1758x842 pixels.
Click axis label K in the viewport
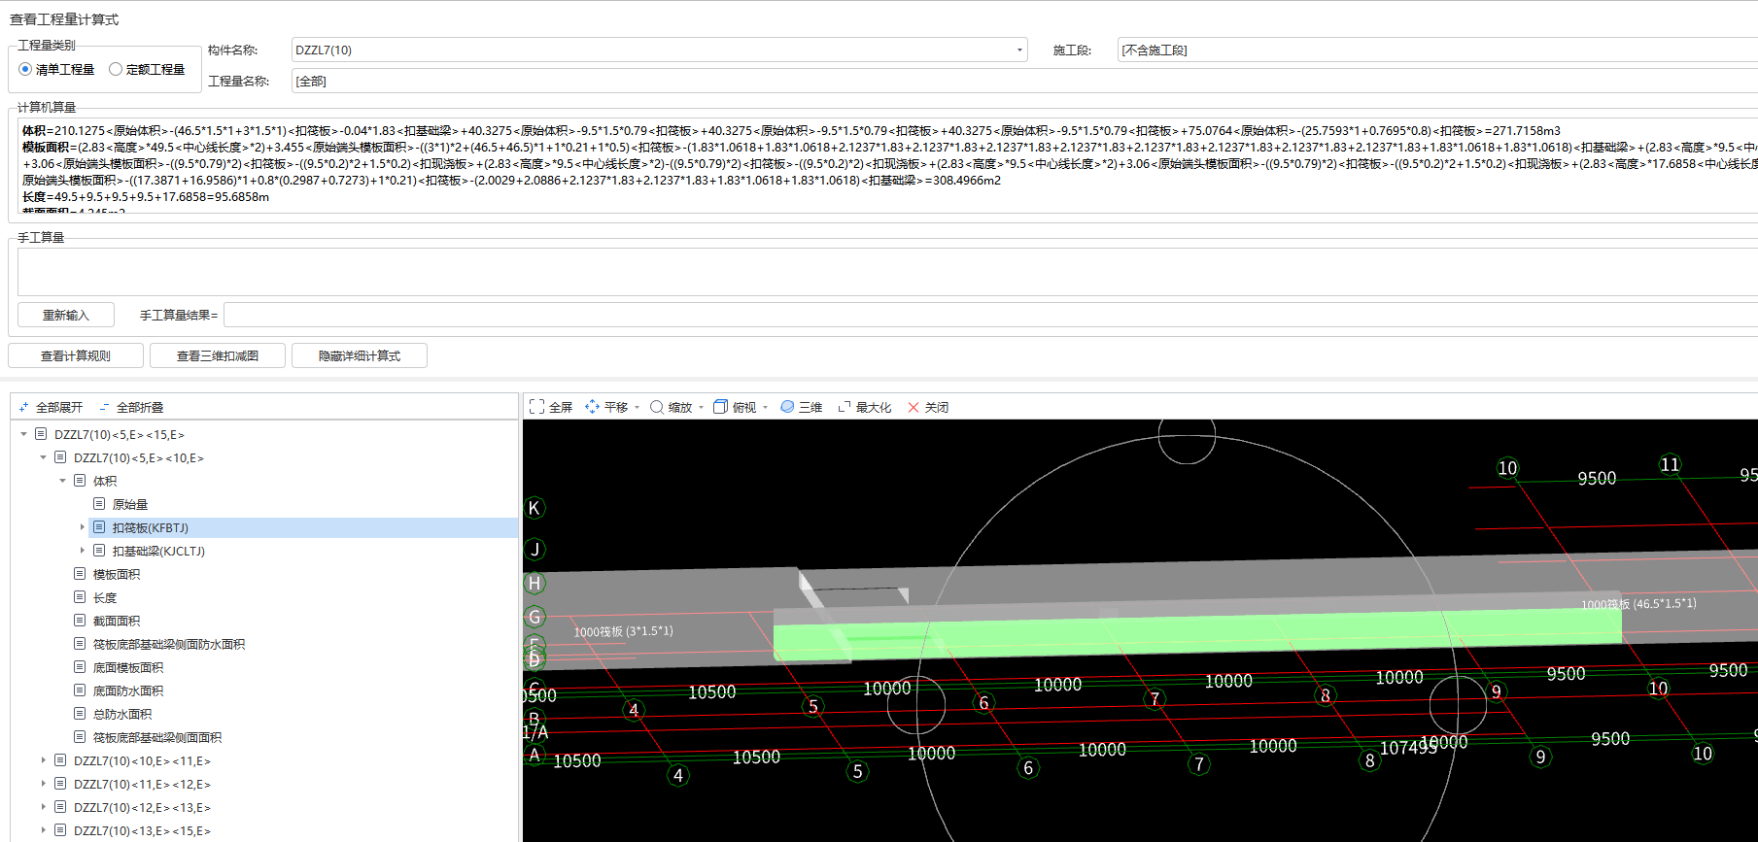(x=534, y=508)
